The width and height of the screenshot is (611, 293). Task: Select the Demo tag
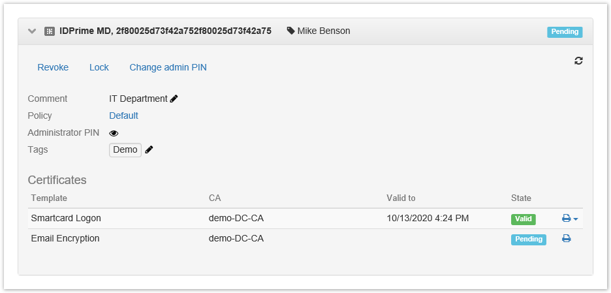[125, 149]
